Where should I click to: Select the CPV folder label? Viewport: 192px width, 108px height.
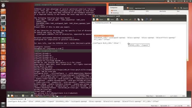click(x=147, y=11)
